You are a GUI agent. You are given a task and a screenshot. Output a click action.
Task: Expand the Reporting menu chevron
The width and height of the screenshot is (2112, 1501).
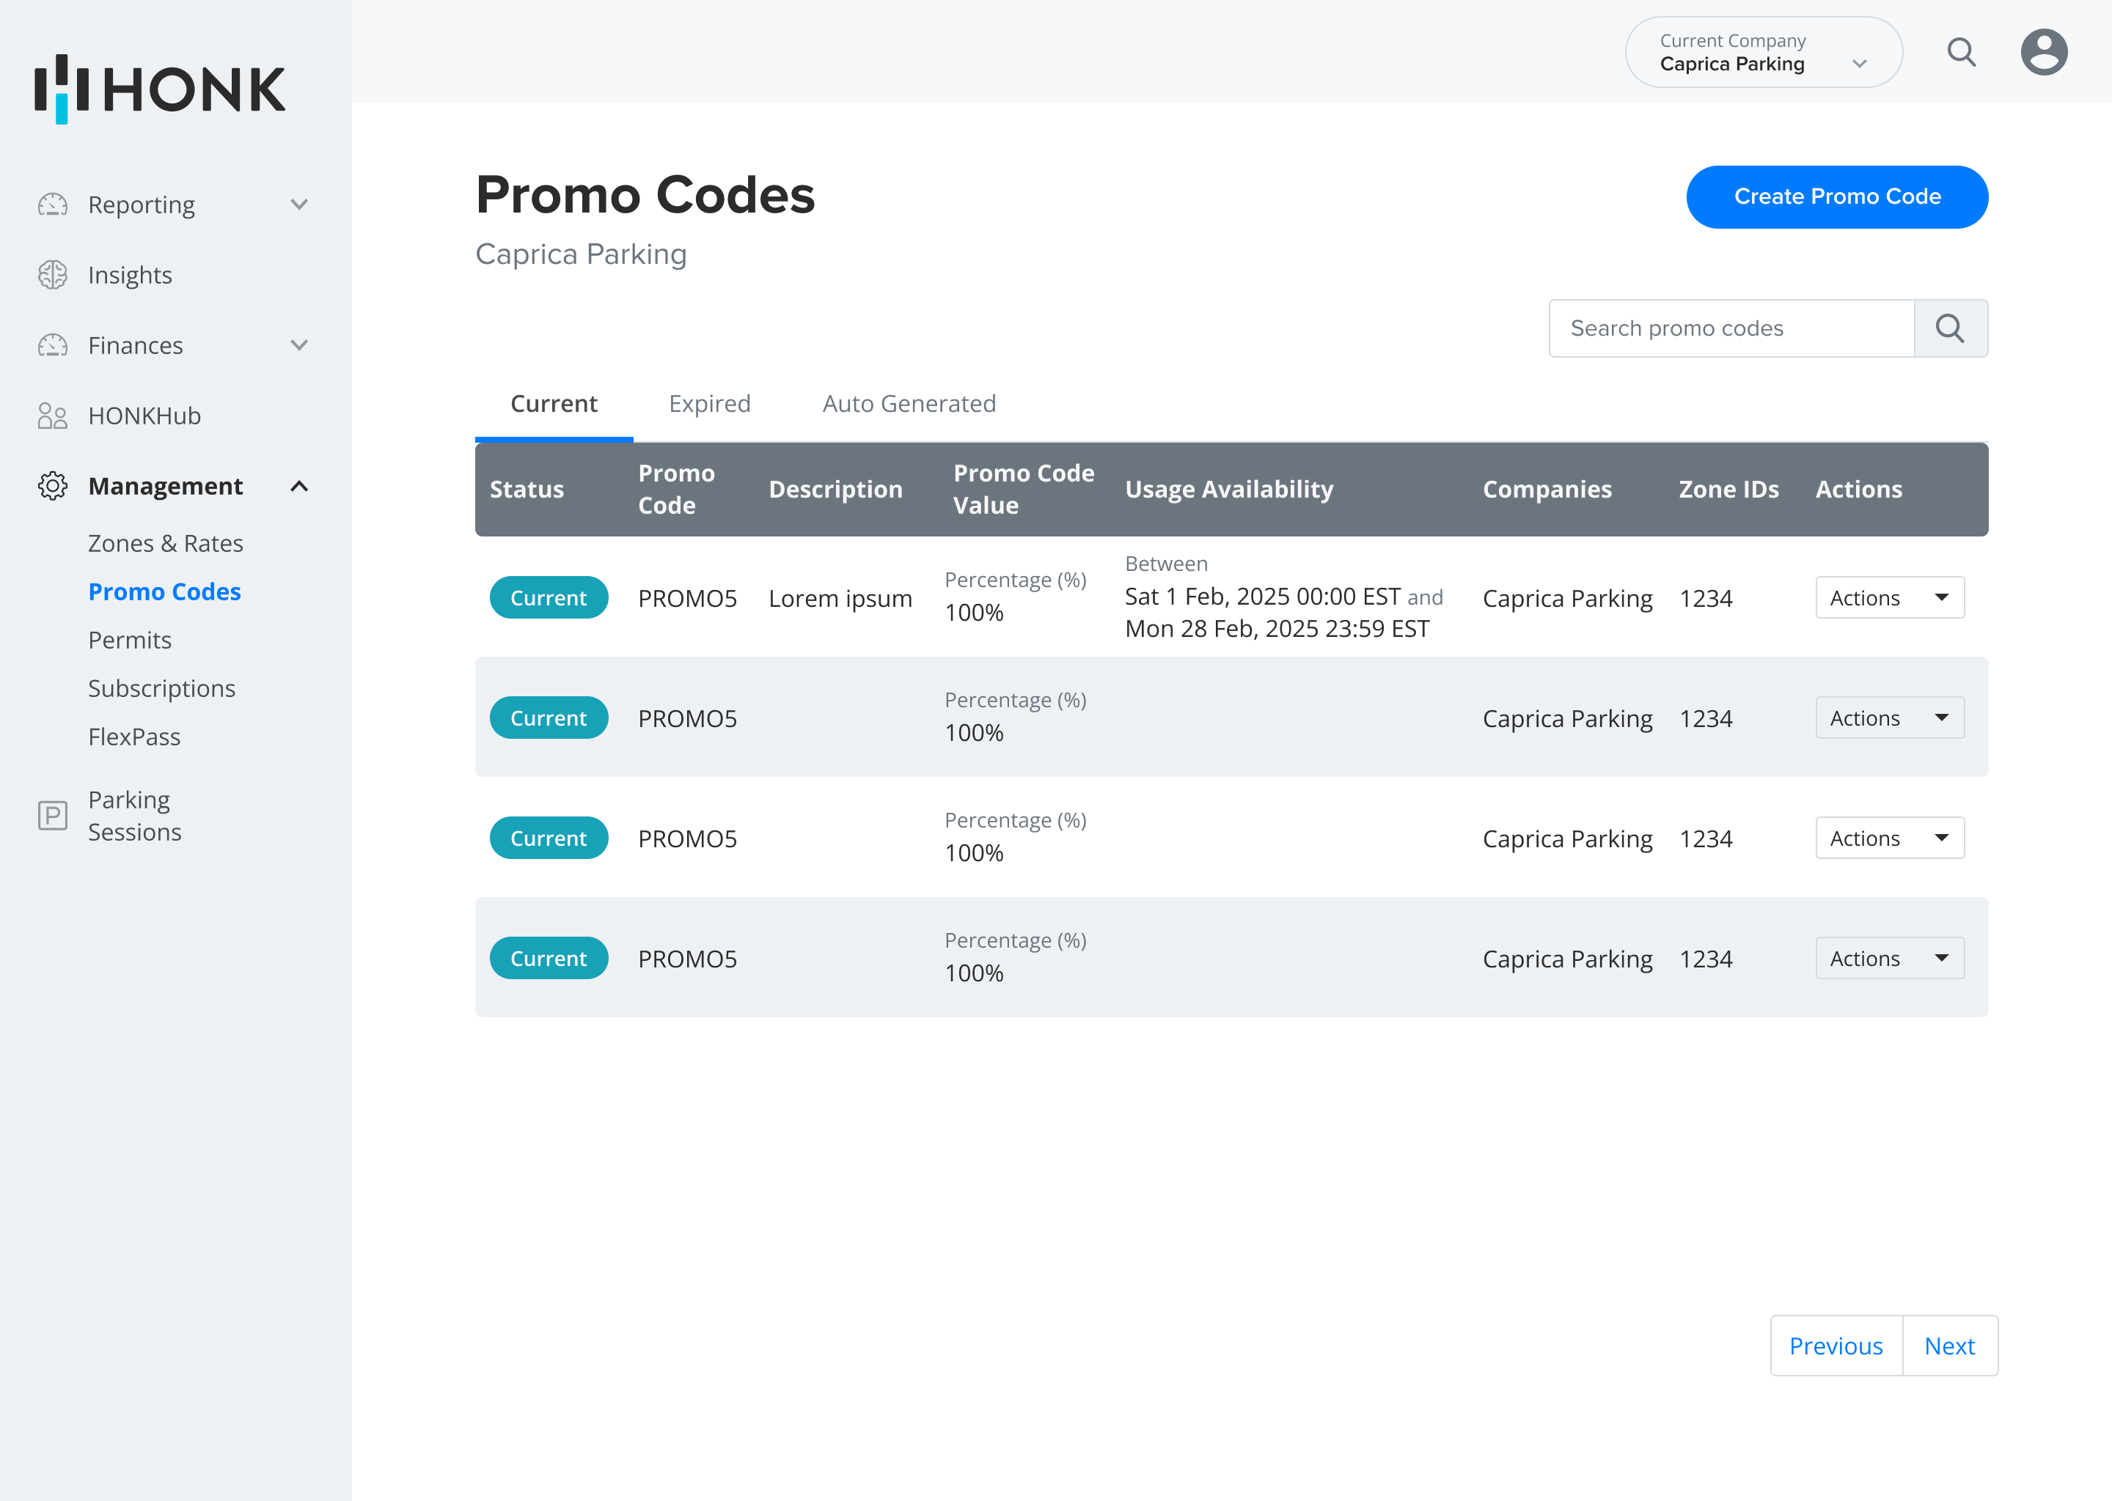point(298,204)
